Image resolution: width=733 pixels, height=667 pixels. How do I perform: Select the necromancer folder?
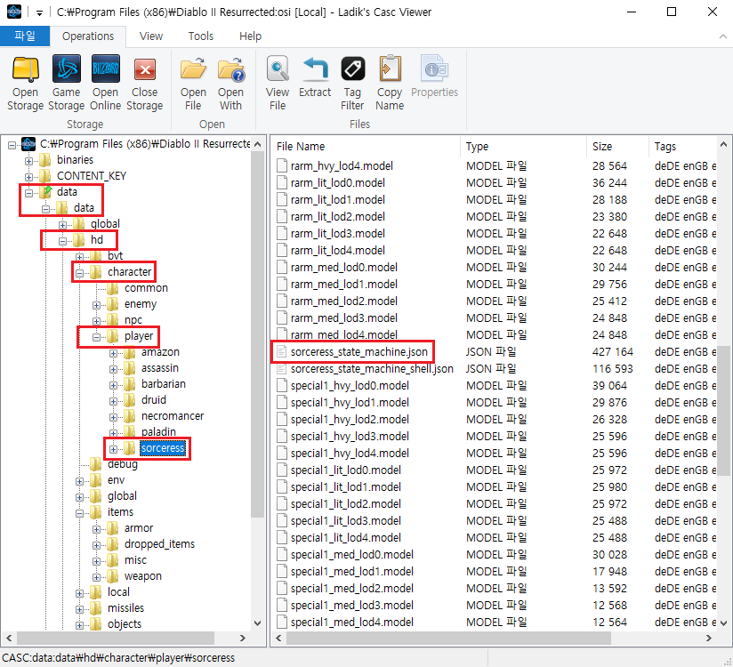[173, 415]
